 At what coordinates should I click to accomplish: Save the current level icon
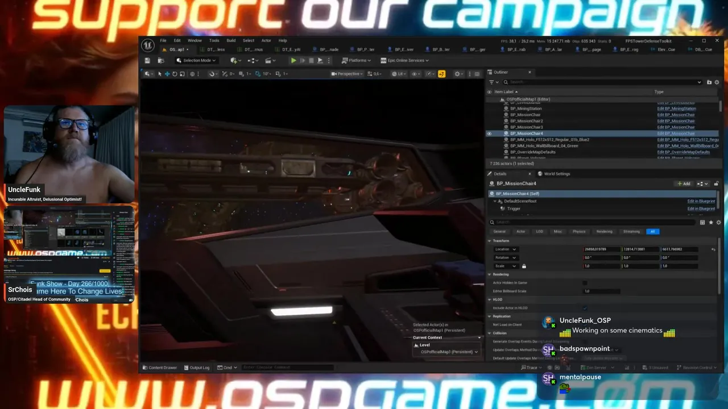pos(147,60)
